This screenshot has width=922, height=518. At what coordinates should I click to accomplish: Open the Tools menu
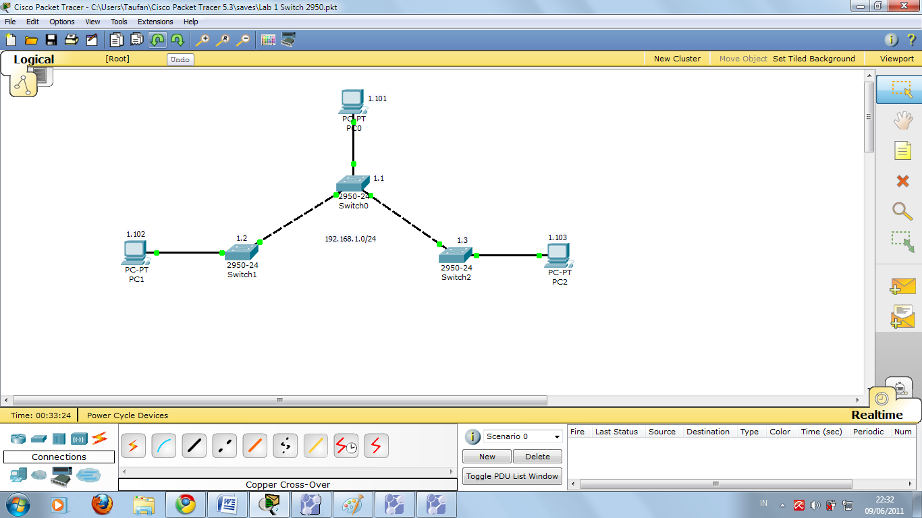point(119,22)
